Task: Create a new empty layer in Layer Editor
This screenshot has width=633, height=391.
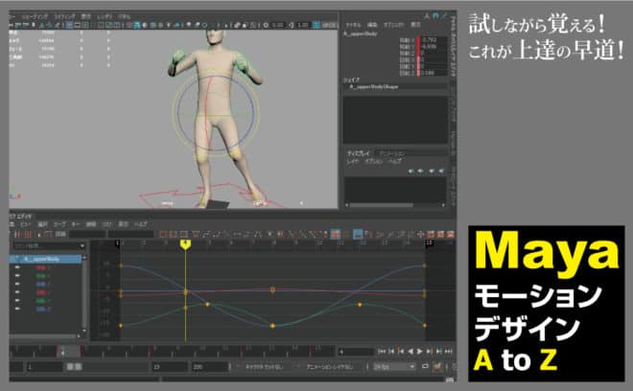Action: click(432, 171)
